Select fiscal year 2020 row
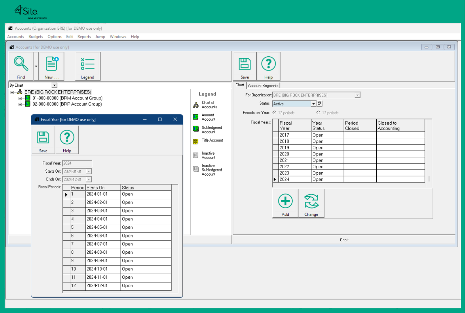 click(x=349, y=154)
